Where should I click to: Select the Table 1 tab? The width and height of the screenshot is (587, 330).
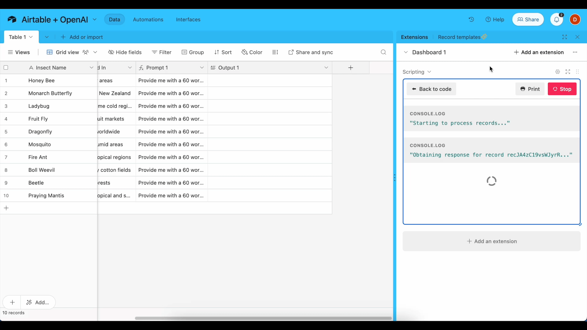(21, 37)
